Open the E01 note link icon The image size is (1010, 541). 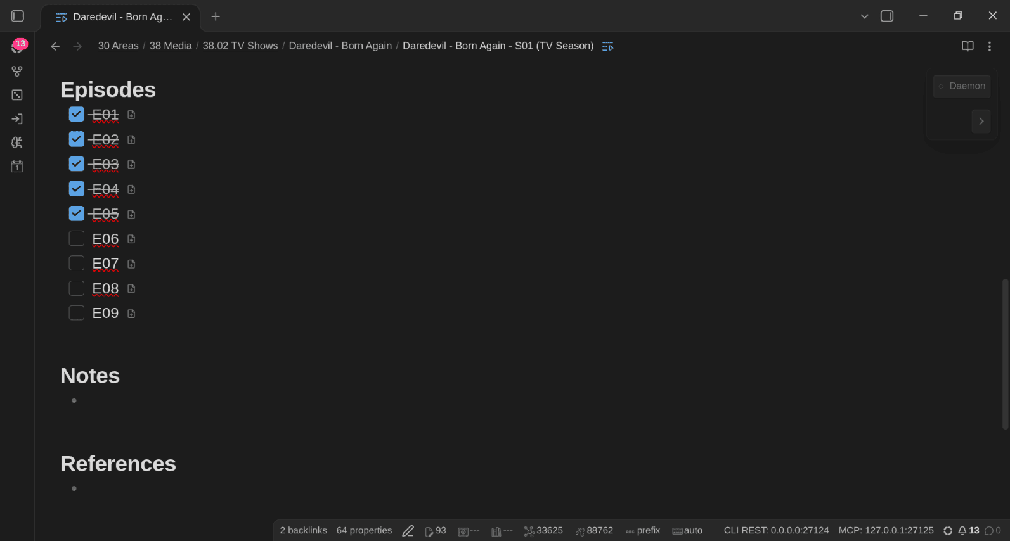(131, 115)
